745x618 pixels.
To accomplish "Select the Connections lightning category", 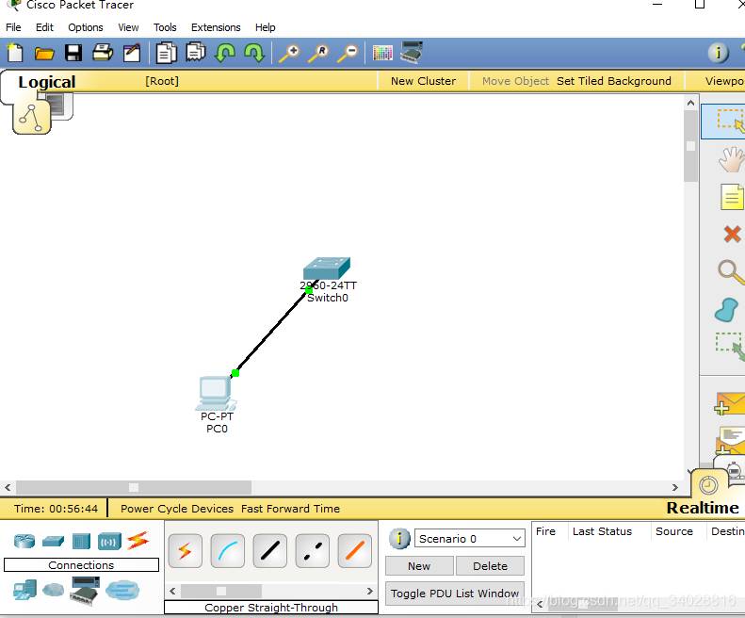I will click(x=138, y=541).
